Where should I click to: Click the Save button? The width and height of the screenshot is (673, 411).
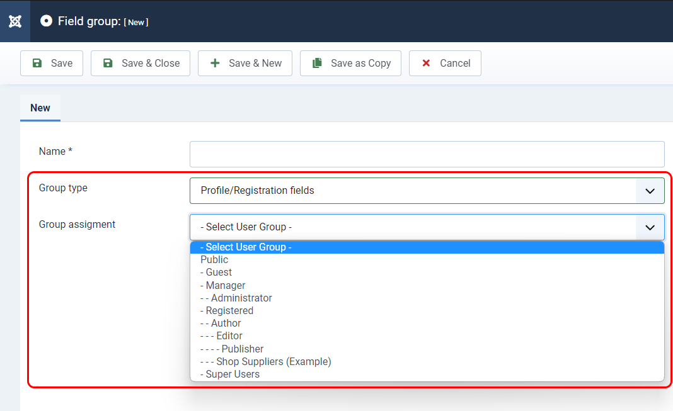coord(52,64)
